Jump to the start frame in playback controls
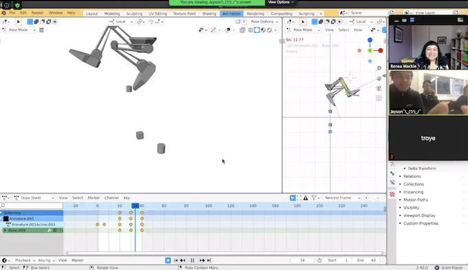This screenshot has width=468, height=270. [x=175, y=260]
